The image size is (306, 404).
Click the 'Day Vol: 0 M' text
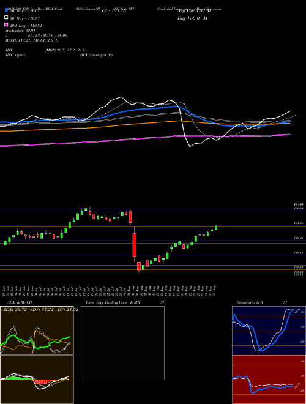(192, 18)
